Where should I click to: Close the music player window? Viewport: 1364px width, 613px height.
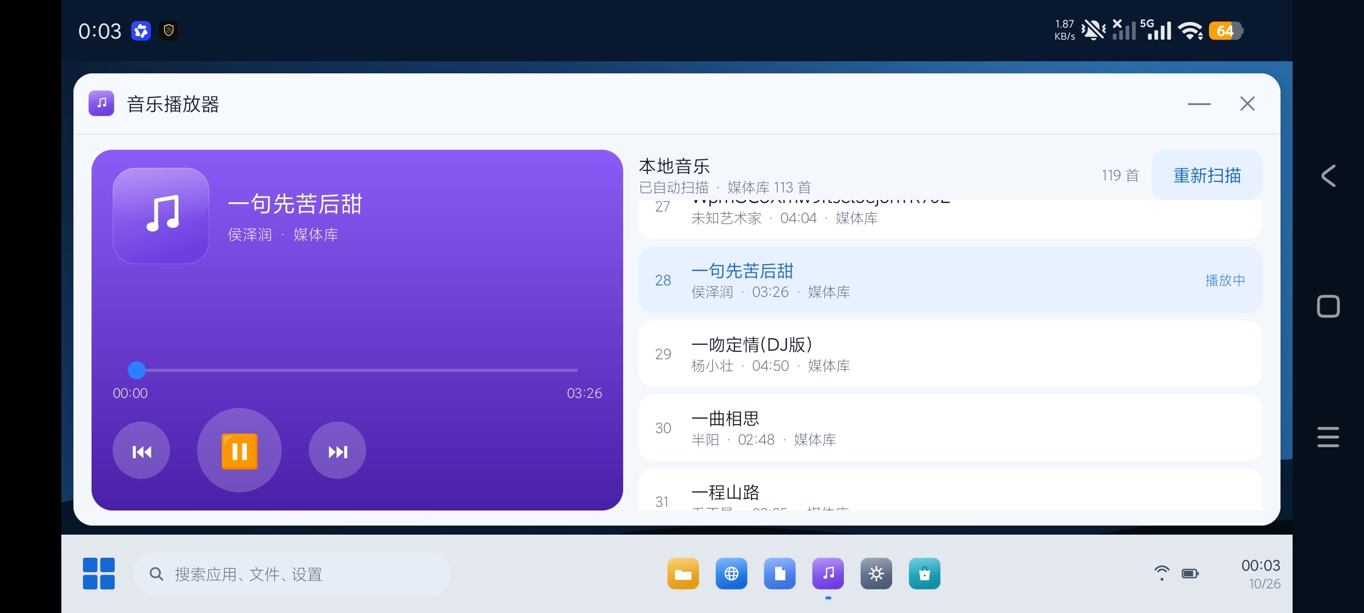click(x=1247, y=104)
